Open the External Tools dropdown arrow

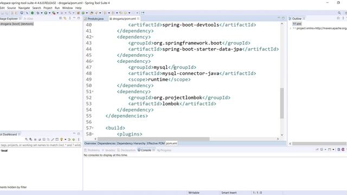click(x=57, y=13)
